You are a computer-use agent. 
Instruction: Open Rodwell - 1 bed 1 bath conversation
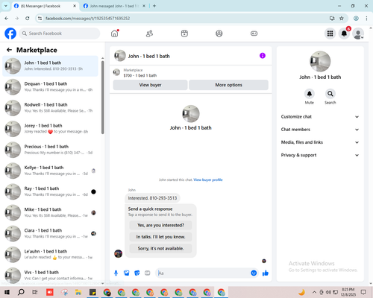(50, 108)
